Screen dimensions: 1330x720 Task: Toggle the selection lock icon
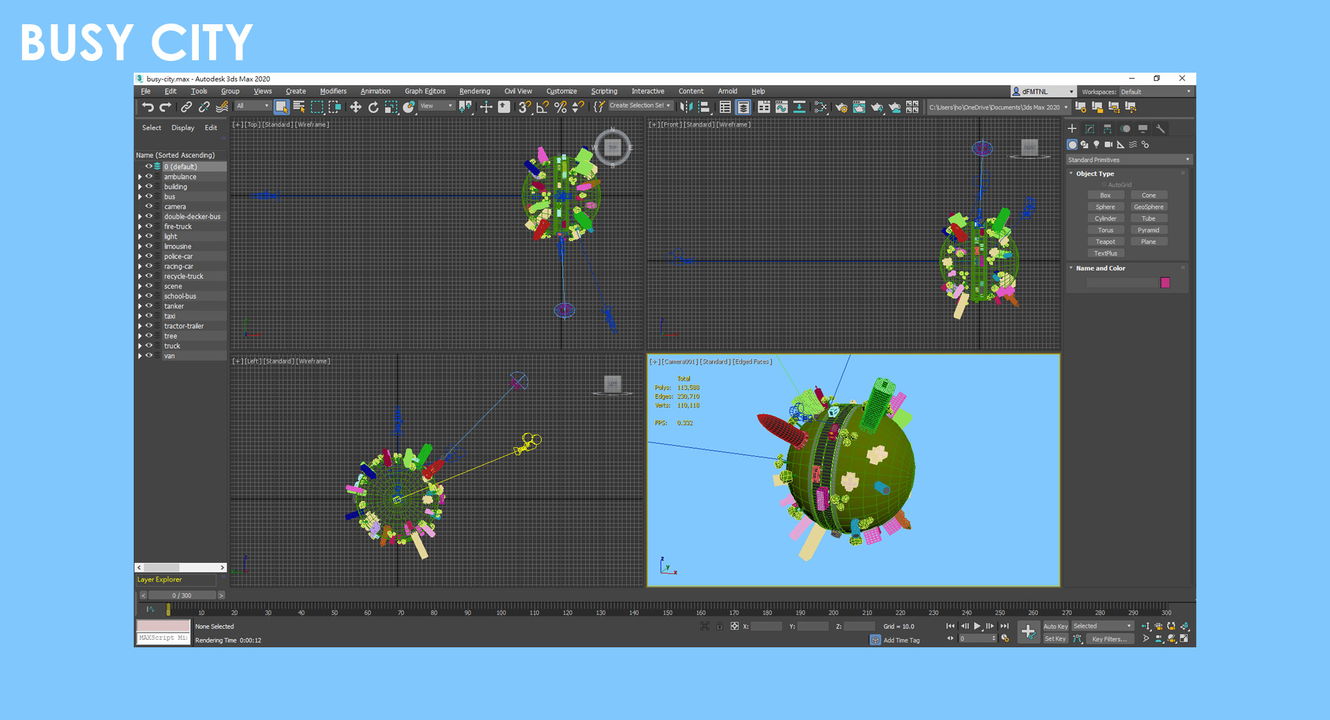[x=719, y=627]
